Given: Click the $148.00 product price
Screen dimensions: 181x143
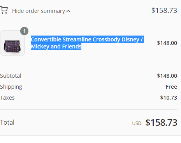Looking at the screenshot, I should point(167,43).
